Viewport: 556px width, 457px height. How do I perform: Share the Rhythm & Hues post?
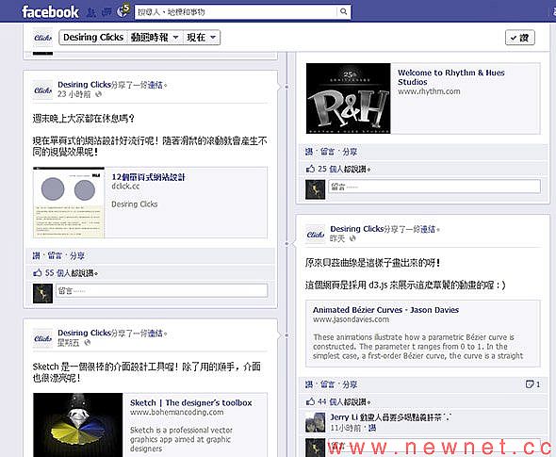(x=350, y=152)
